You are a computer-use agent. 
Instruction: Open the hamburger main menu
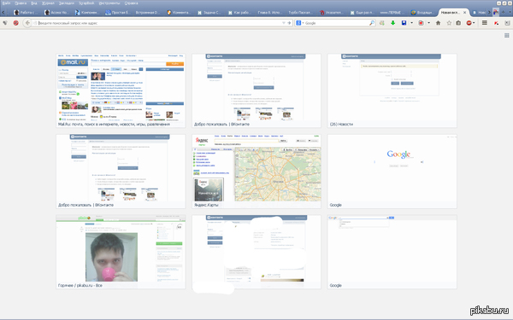[485, 23]
